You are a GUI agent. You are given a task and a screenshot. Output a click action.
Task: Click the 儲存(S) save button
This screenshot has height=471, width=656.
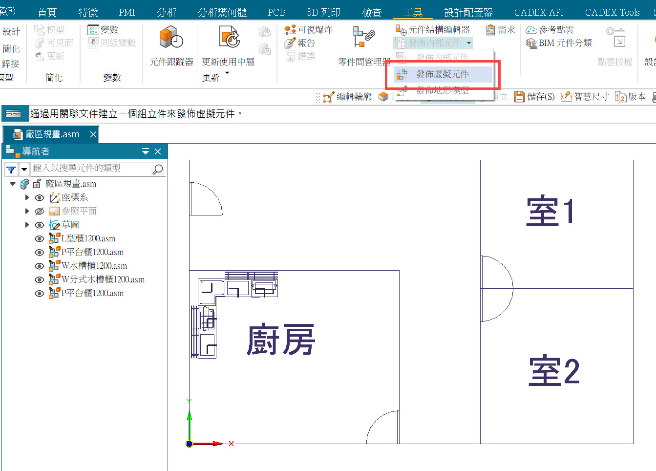click(535, 97)
